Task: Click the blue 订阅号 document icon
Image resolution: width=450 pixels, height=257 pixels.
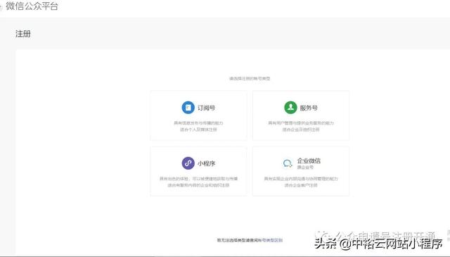Action: [x=188, y=108]
